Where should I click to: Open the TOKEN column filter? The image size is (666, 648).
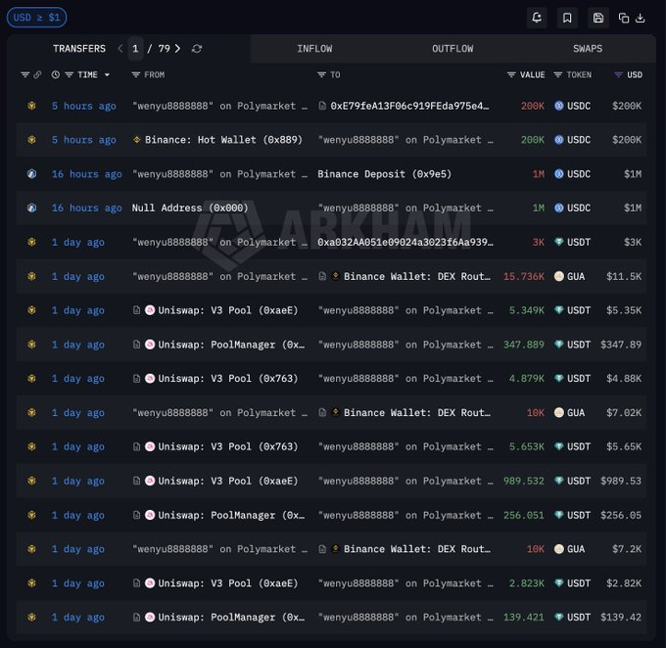pos(557,74)
